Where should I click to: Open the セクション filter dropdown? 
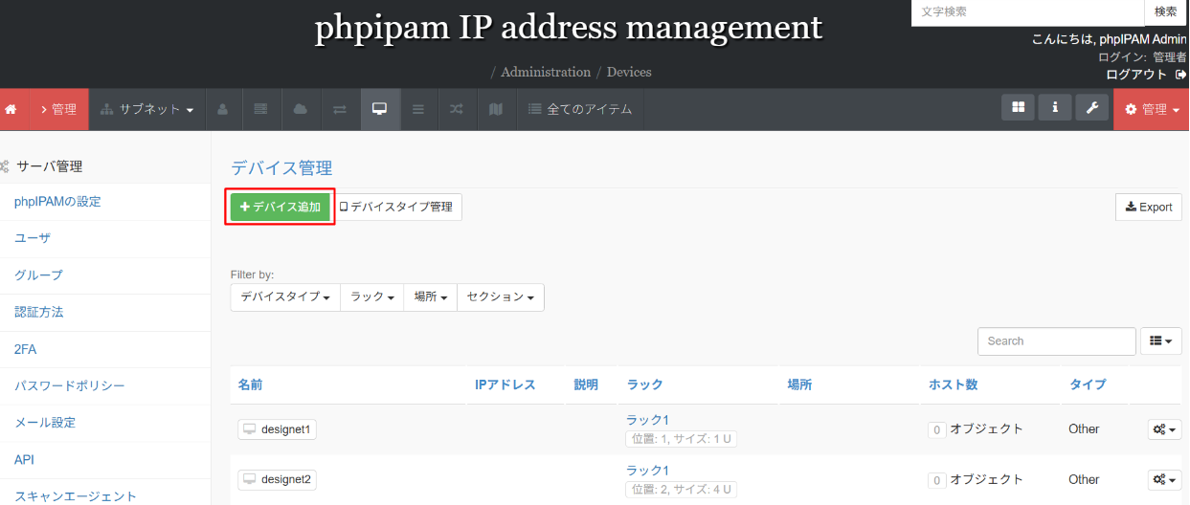click(501, 296)
